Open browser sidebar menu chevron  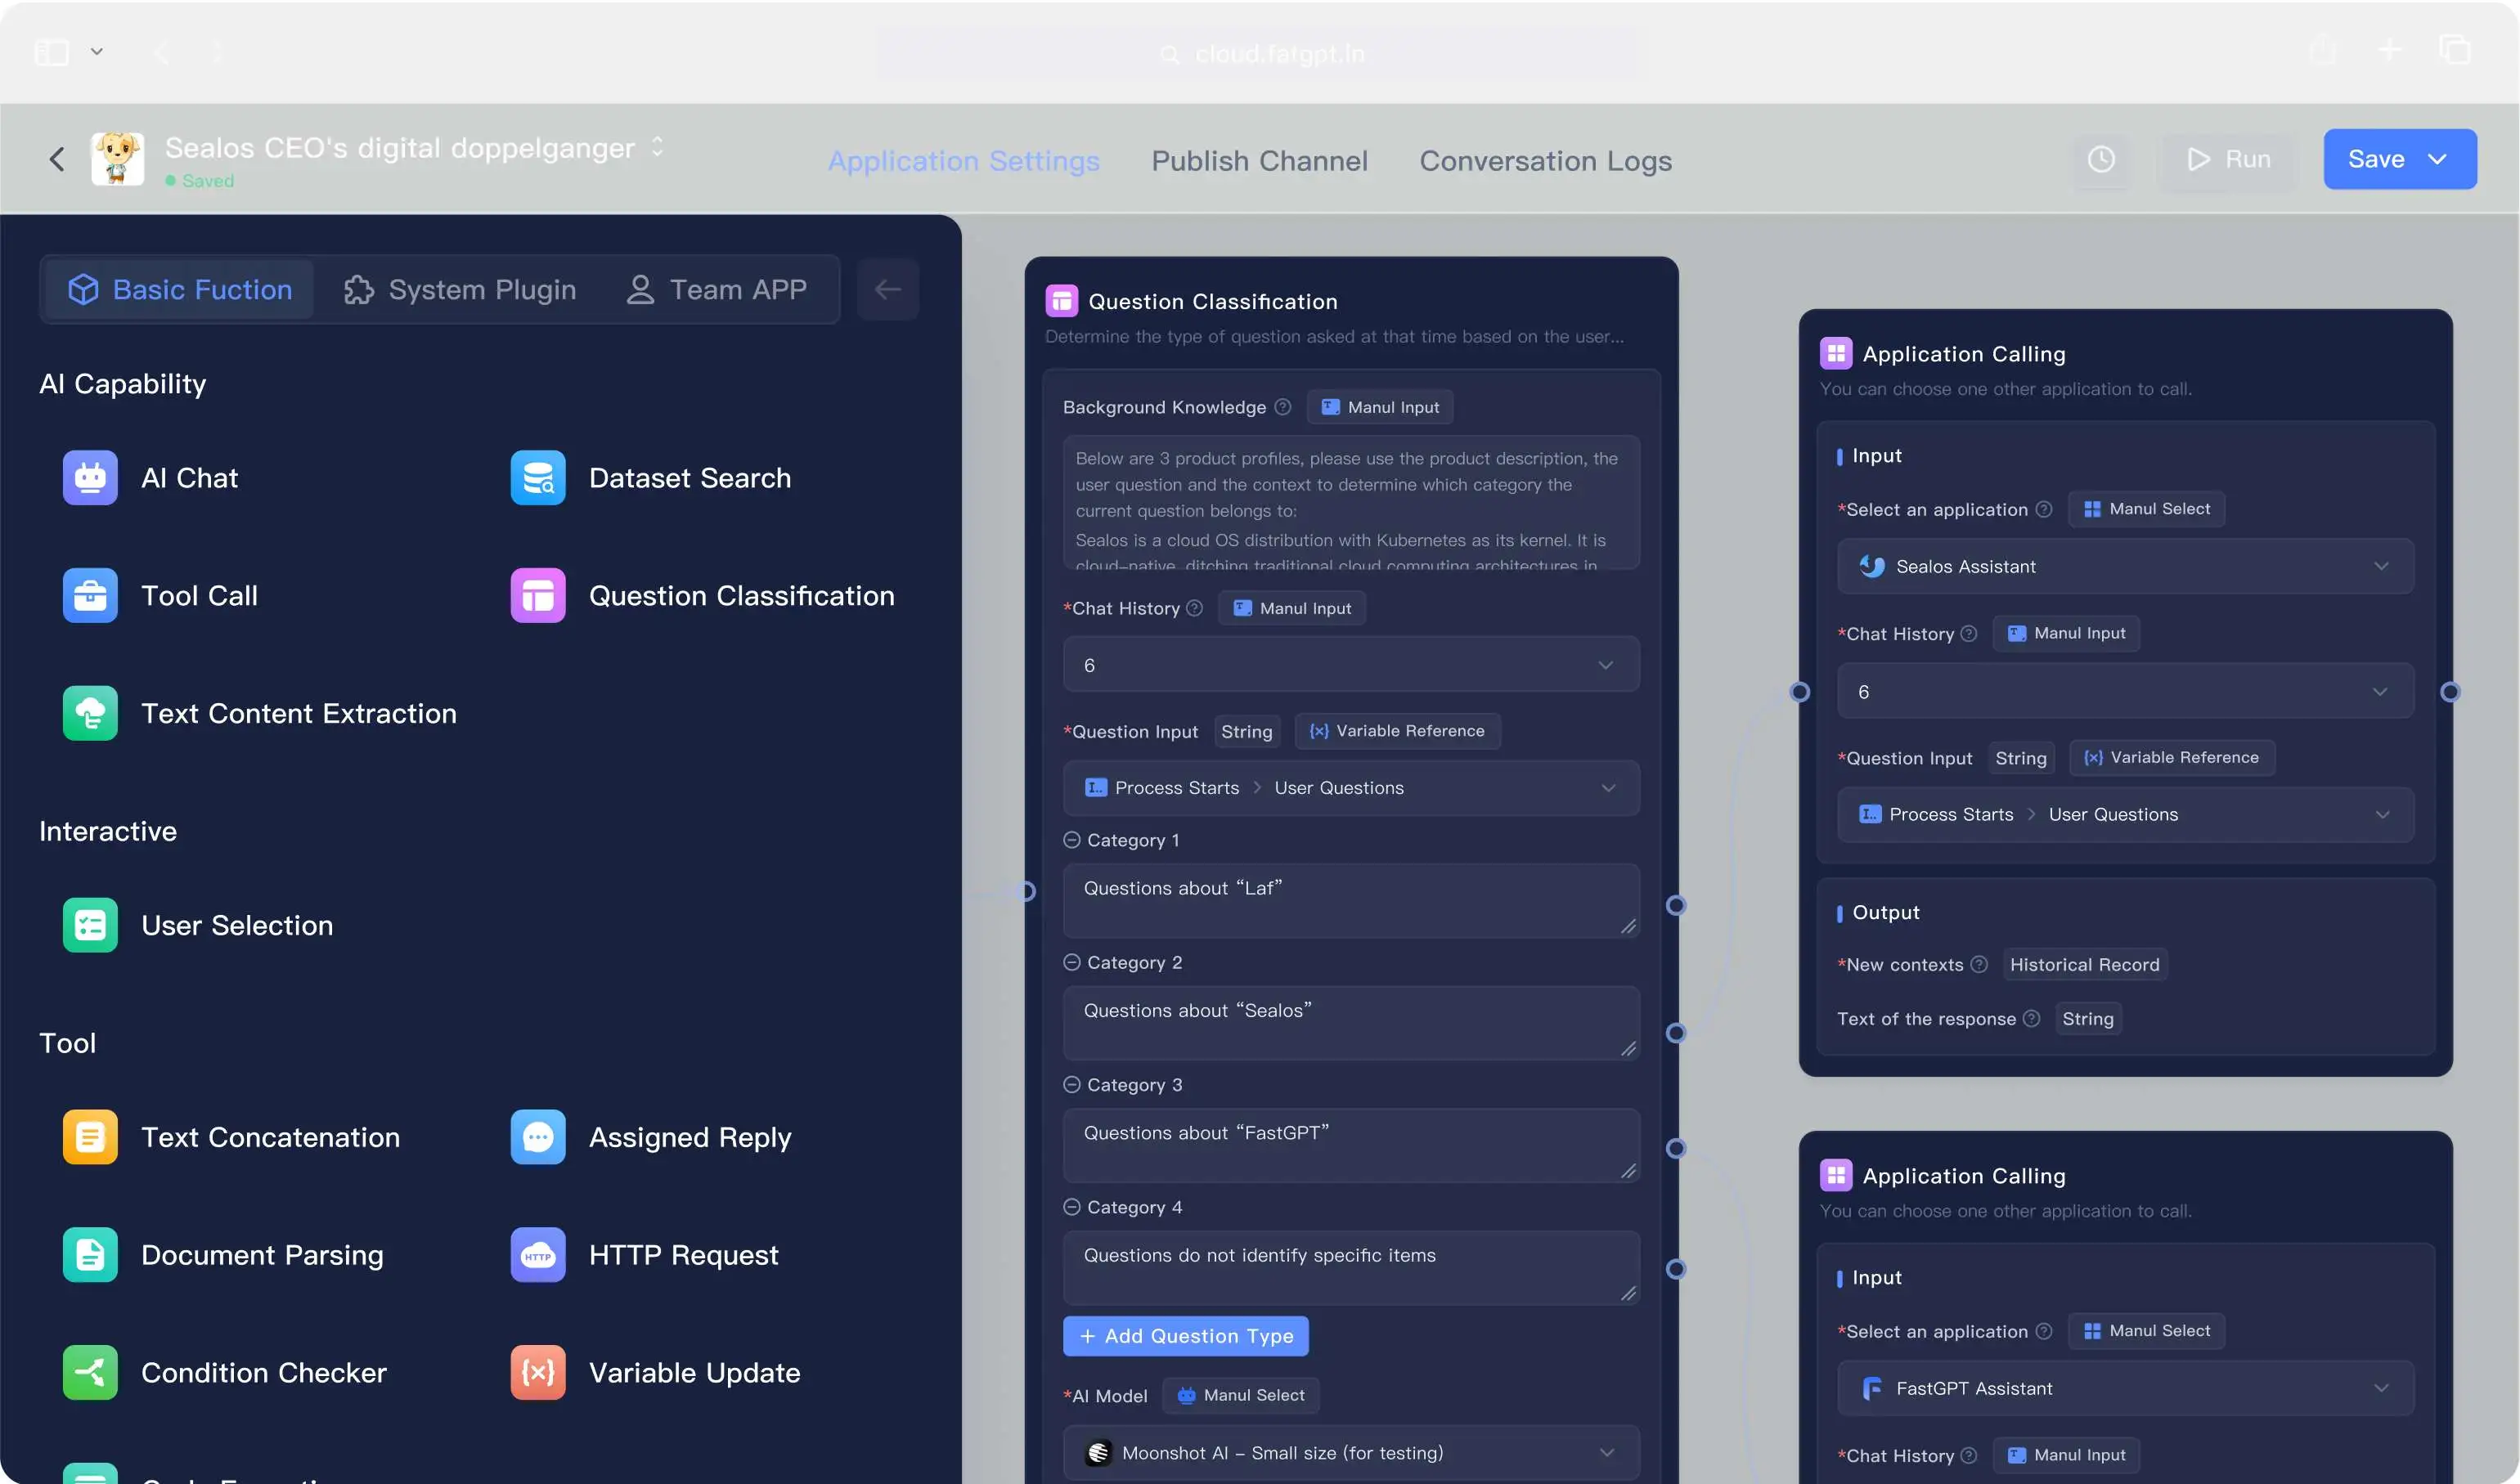(x=97, y=52)
